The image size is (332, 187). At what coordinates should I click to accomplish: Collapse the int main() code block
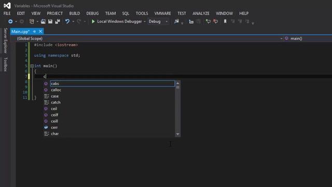point(32,66)
